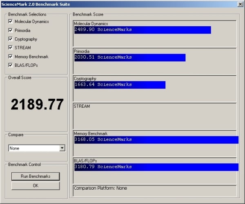Close the ScienceMark window
This screenshot has width=245, height=204.
pyautogui.click(x=240, y=4)
